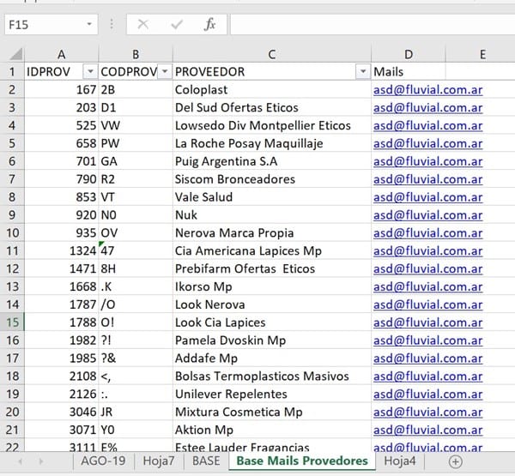Switch to the AGO-19 sheet tab

[103, 461]
